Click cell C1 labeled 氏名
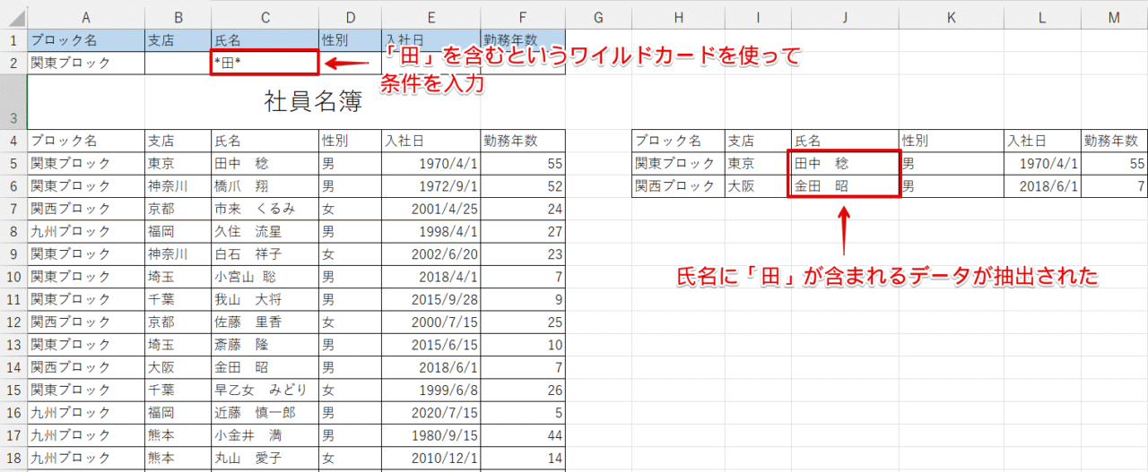 [x=265, y=40]
